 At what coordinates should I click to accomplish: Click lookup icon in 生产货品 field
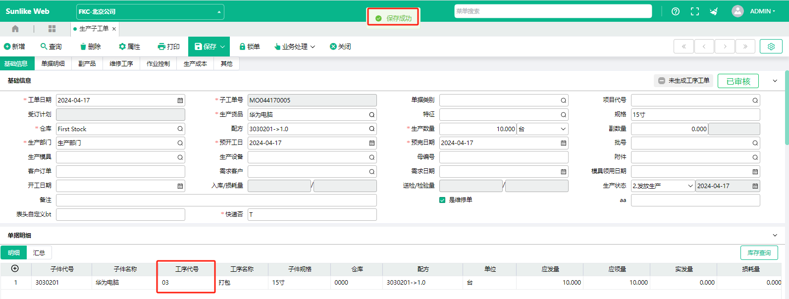click(372, 115)
